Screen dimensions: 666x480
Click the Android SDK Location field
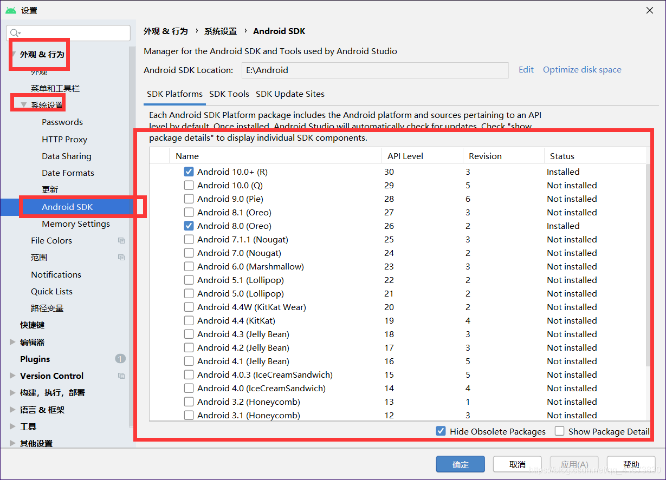[x=374, y=70]
